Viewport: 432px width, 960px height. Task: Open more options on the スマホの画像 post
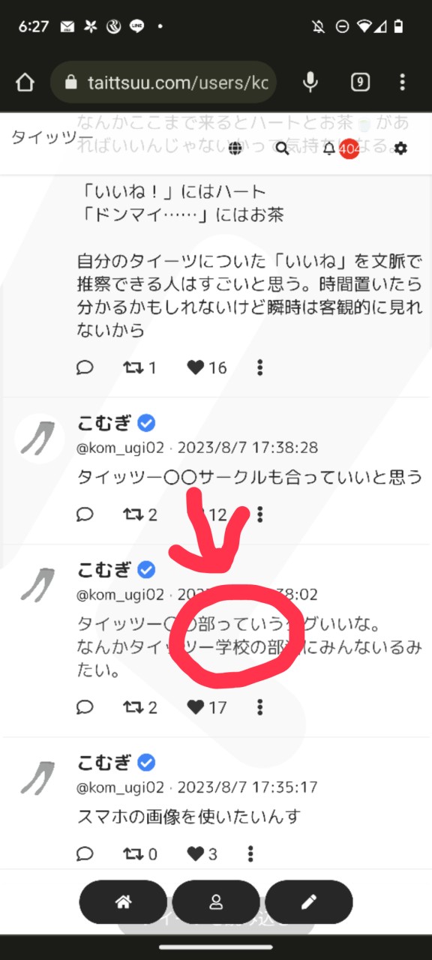pos(250,853)
